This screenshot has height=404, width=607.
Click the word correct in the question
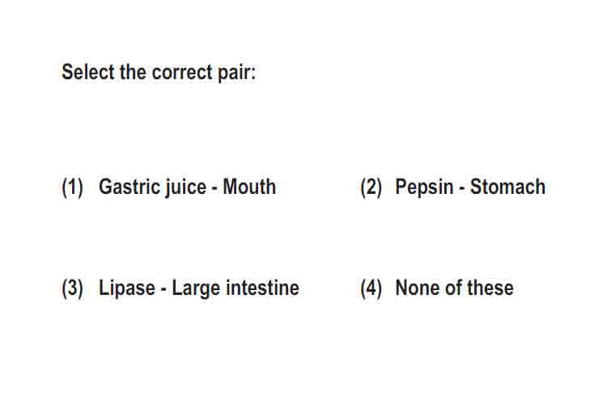tap(182, 73)
